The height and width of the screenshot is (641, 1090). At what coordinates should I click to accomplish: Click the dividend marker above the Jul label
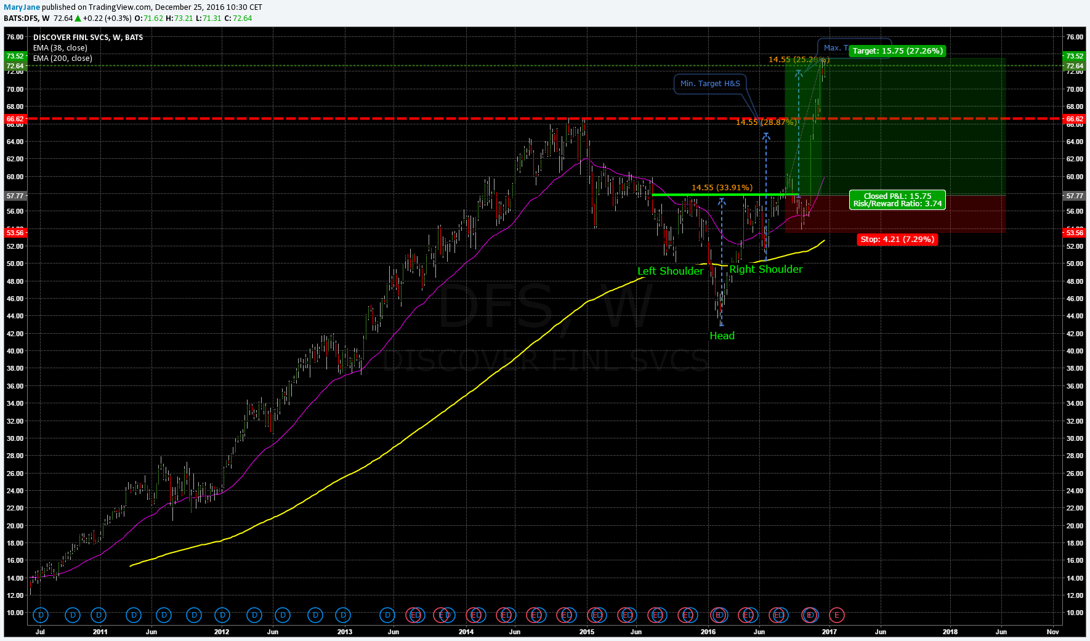(41, 615)
